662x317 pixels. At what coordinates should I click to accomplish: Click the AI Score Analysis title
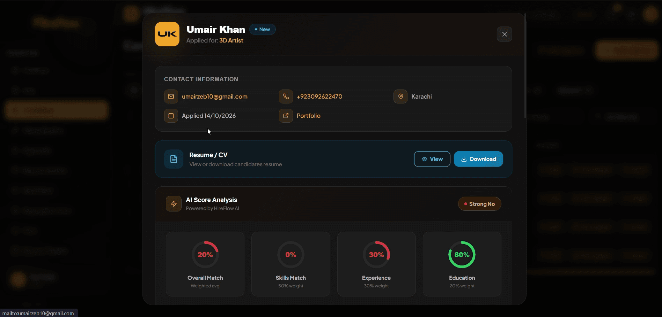pyautogui.click(x=212, y=200)
